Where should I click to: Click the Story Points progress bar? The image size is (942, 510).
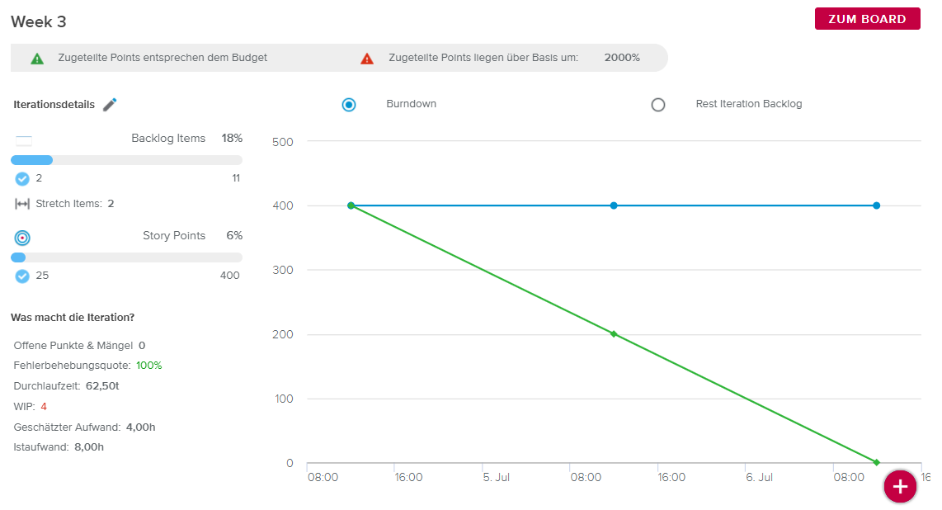click(x=126, y=257)
